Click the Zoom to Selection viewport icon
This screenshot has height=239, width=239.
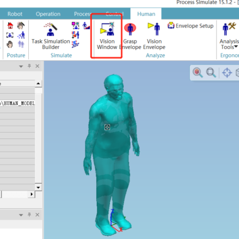tap(197, 72)
